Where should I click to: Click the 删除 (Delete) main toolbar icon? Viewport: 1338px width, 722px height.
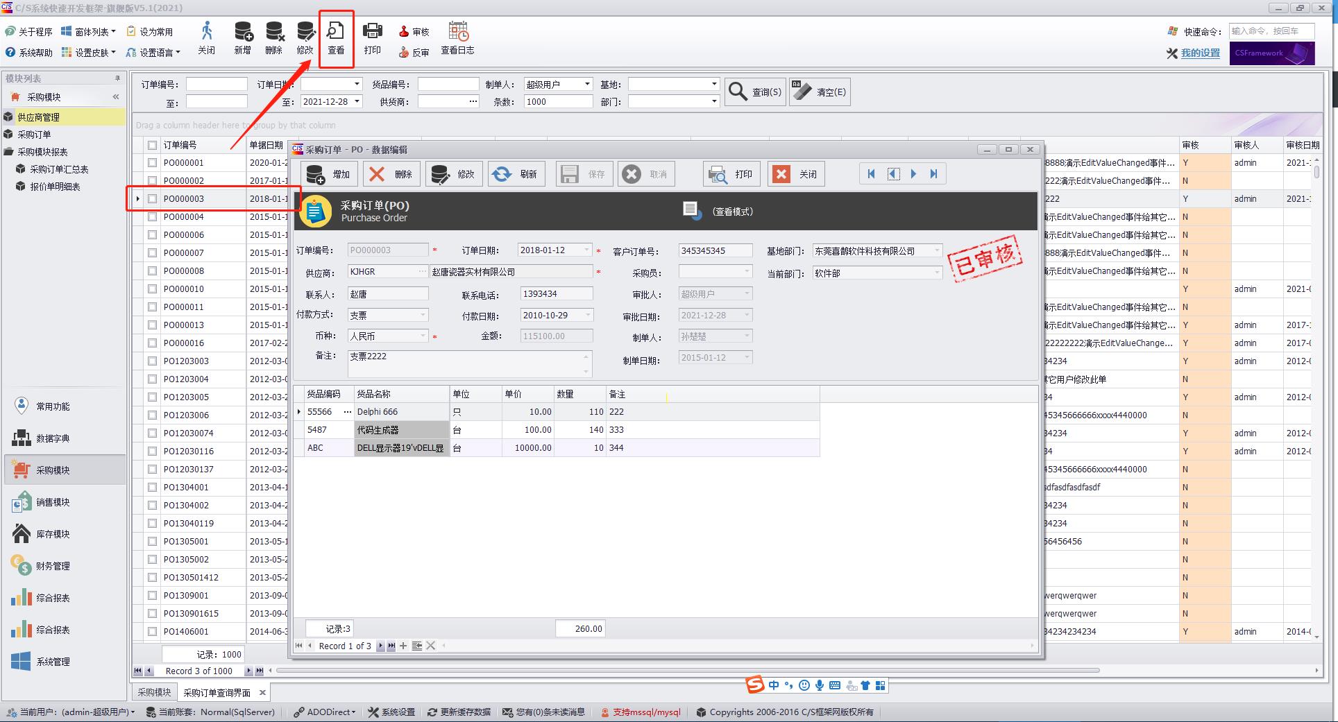coord(274,37)
